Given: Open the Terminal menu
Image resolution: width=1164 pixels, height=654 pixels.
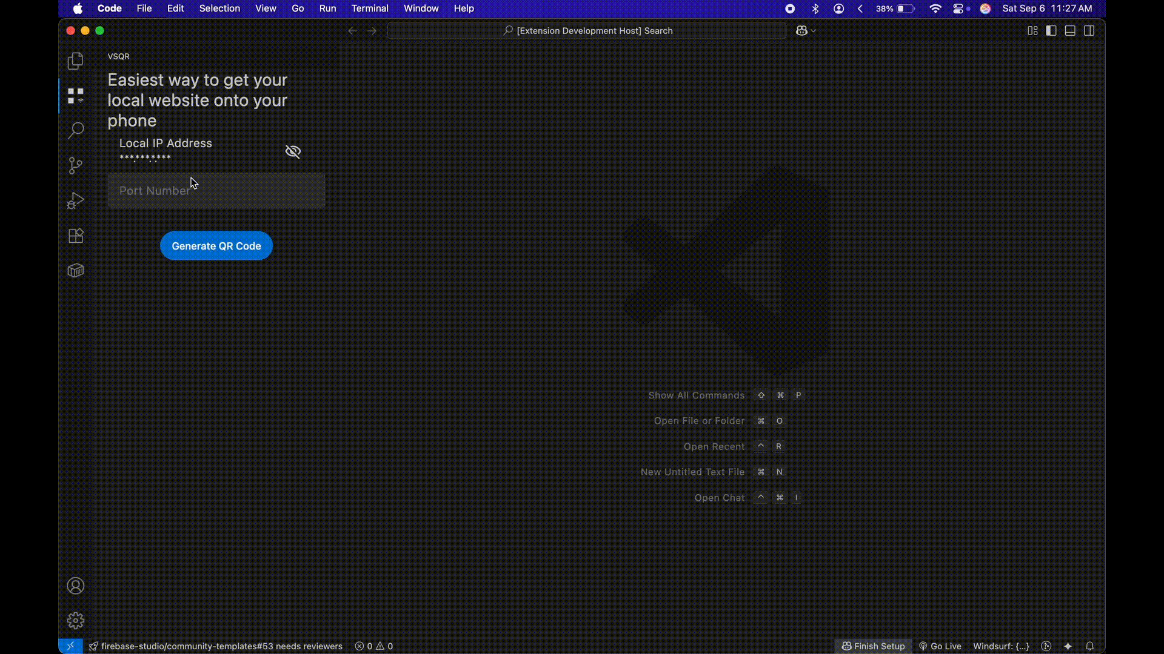Looking at the screenshot, I should click(370, 8).
